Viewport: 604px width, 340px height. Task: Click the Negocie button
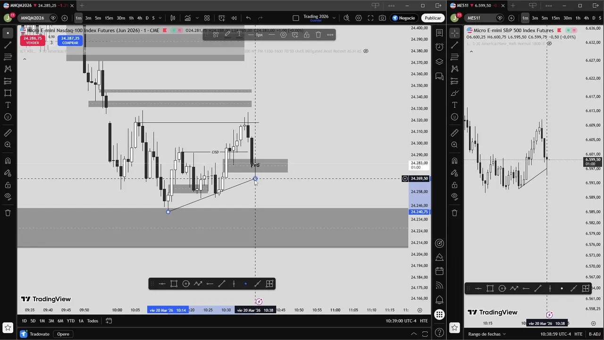coord(404,18)
